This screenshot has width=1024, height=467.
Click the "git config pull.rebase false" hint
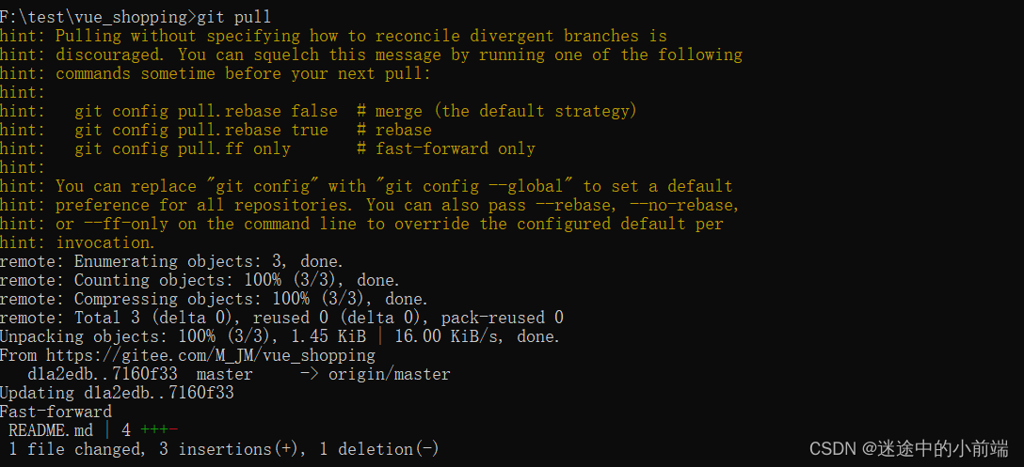click(x=205, y=111)
